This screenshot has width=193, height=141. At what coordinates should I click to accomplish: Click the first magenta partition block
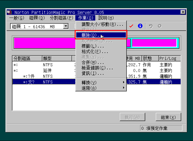click(x=45, y=43)
